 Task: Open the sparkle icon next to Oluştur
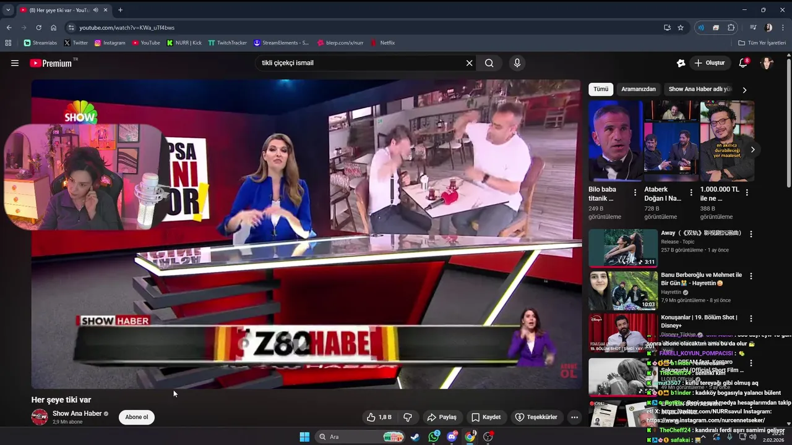[681, 63]
